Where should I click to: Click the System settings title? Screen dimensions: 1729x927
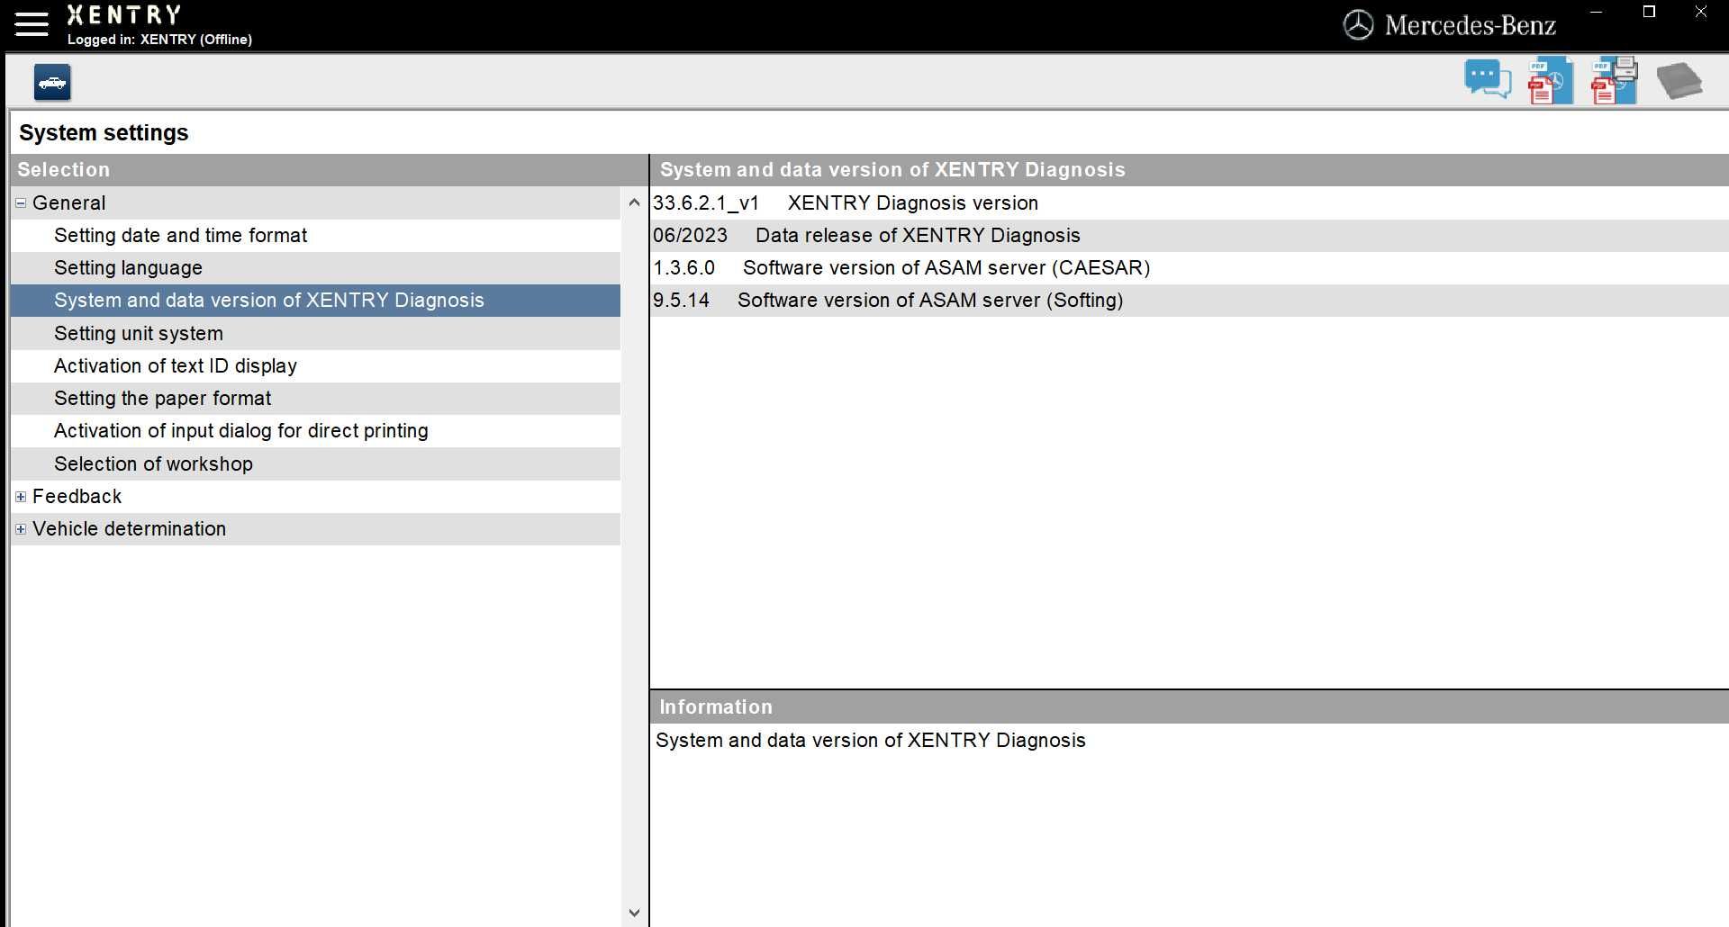104,133
